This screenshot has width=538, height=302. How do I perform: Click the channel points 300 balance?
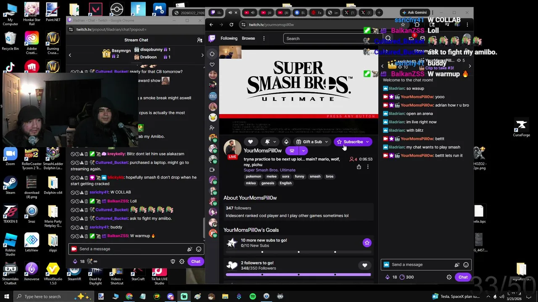(406, 277)
